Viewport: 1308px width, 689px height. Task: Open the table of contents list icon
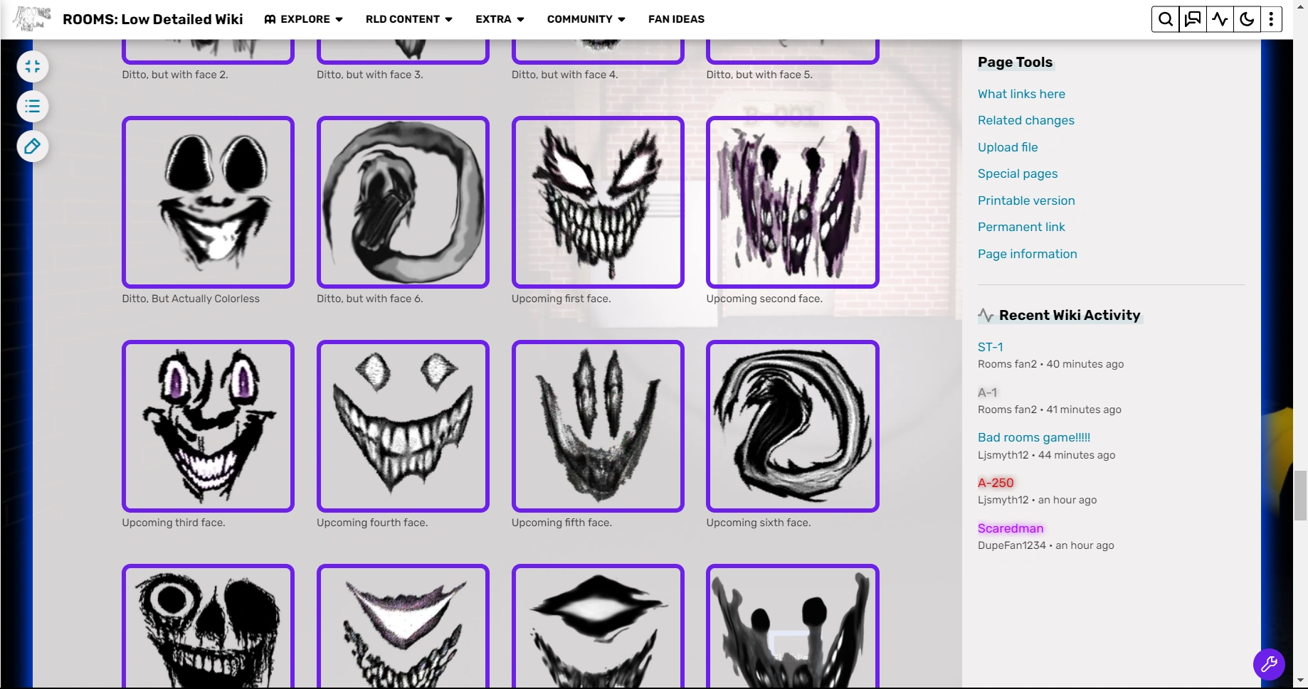tap(32, 106)
